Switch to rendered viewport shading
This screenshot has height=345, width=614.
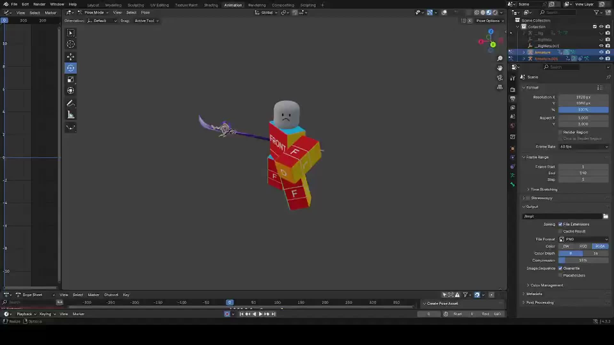click(x=495, y=12)
